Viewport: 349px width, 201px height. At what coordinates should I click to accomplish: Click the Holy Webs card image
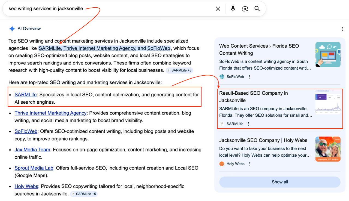click(x=328, y=149)
